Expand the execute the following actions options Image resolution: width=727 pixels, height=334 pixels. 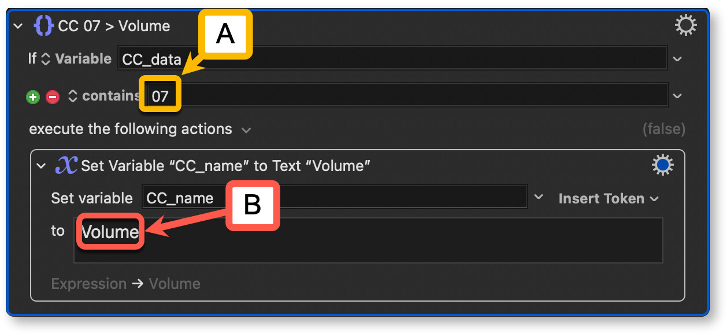(246, 130)
